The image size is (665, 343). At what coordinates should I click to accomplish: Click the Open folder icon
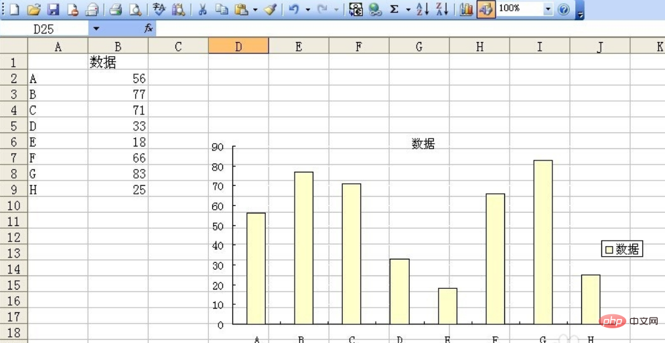tap(33, 9)
